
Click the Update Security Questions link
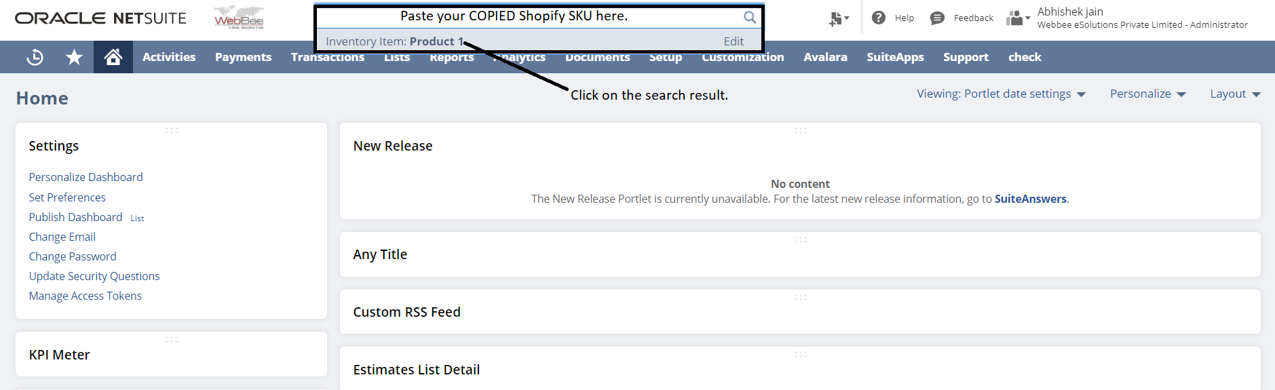pos(94,276)
